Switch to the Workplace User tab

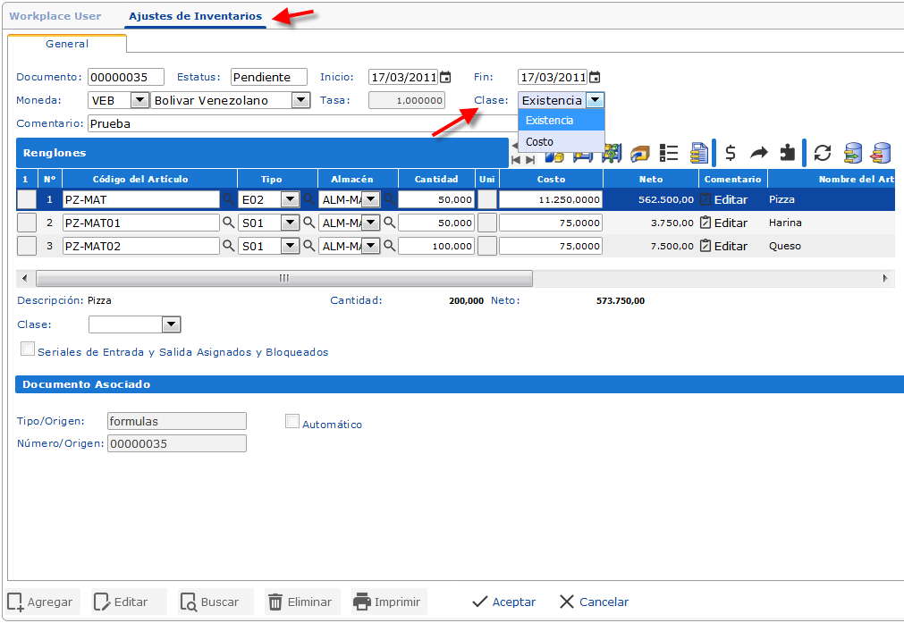[55, 16]
